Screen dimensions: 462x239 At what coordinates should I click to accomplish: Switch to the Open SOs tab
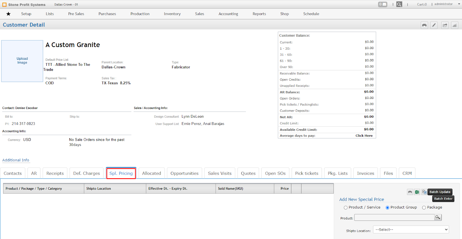275,173
